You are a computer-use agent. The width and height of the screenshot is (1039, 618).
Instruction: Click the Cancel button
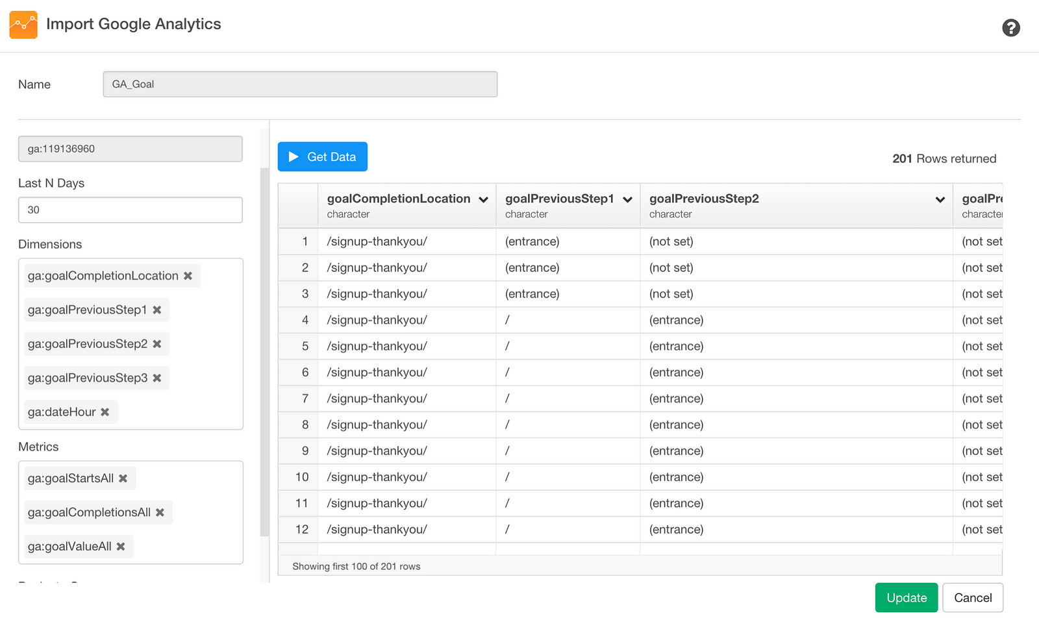(973, 598)
